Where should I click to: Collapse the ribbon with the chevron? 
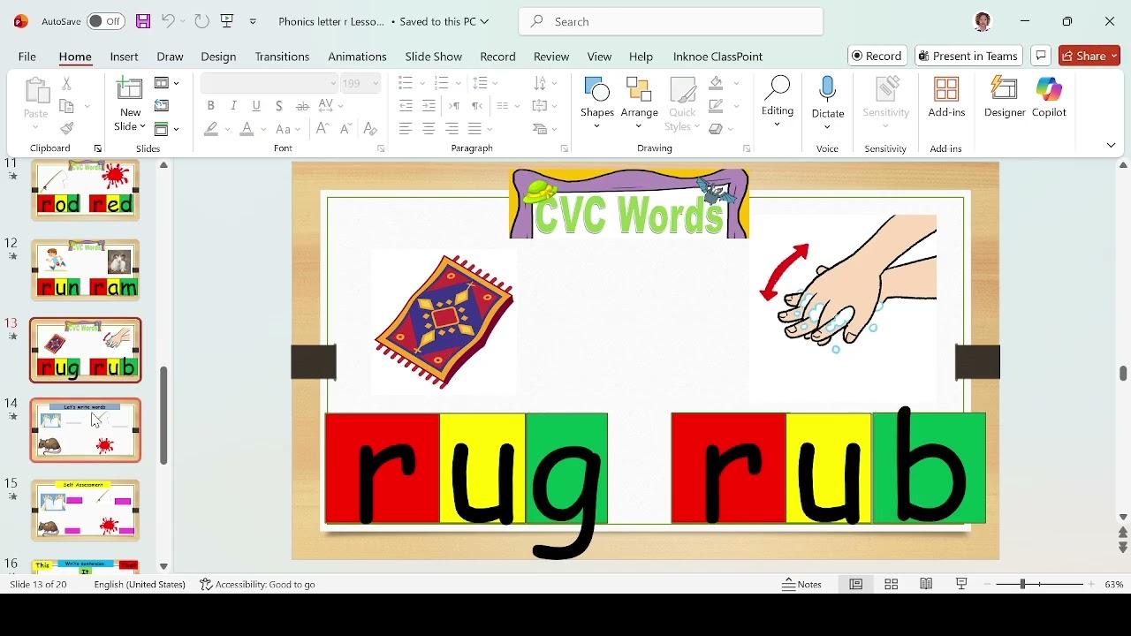click(1112, 146)
